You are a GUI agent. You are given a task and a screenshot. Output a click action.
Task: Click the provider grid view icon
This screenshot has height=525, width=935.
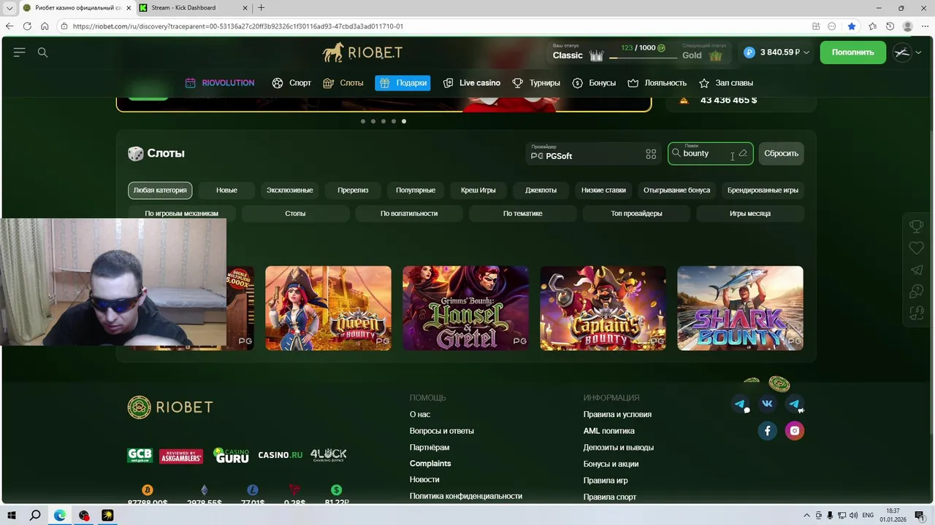coord(651,154)
